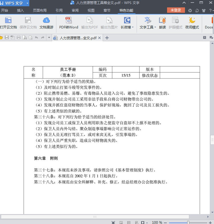Open the 文字工具 text tools
This screenshot has width=214, height=224.
147,23
